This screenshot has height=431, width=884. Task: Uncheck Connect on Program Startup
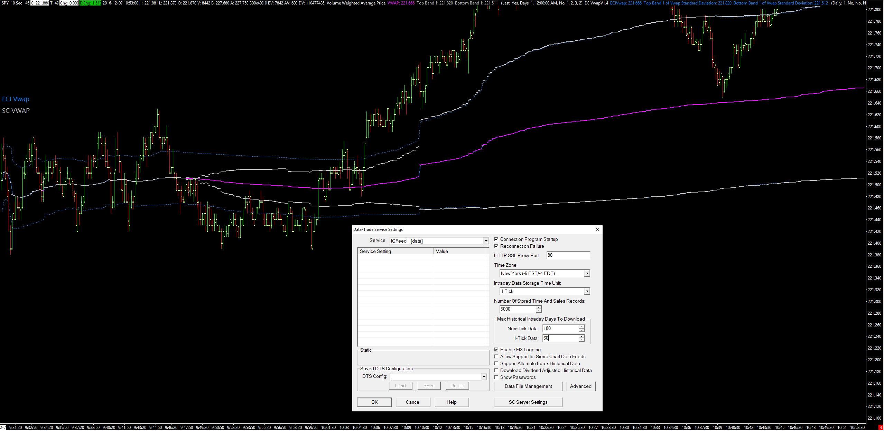496,239
